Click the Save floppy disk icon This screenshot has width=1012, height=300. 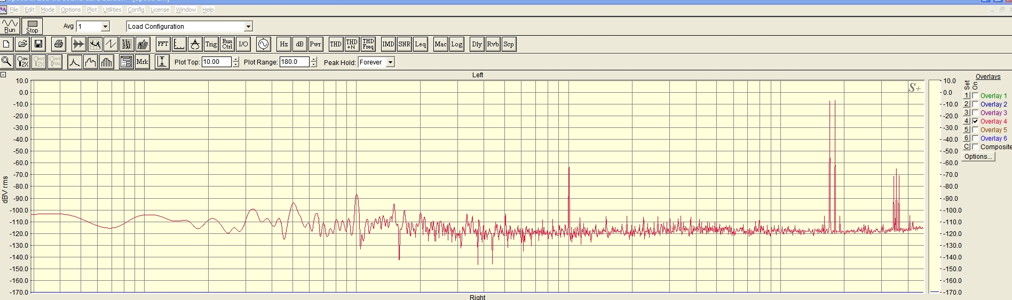pos(38,44)
